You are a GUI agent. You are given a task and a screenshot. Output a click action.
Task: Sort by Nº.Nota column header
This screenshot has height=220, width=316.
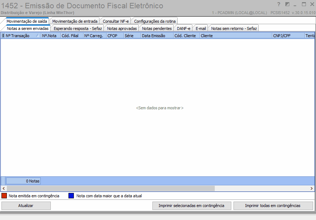point(51,36)
